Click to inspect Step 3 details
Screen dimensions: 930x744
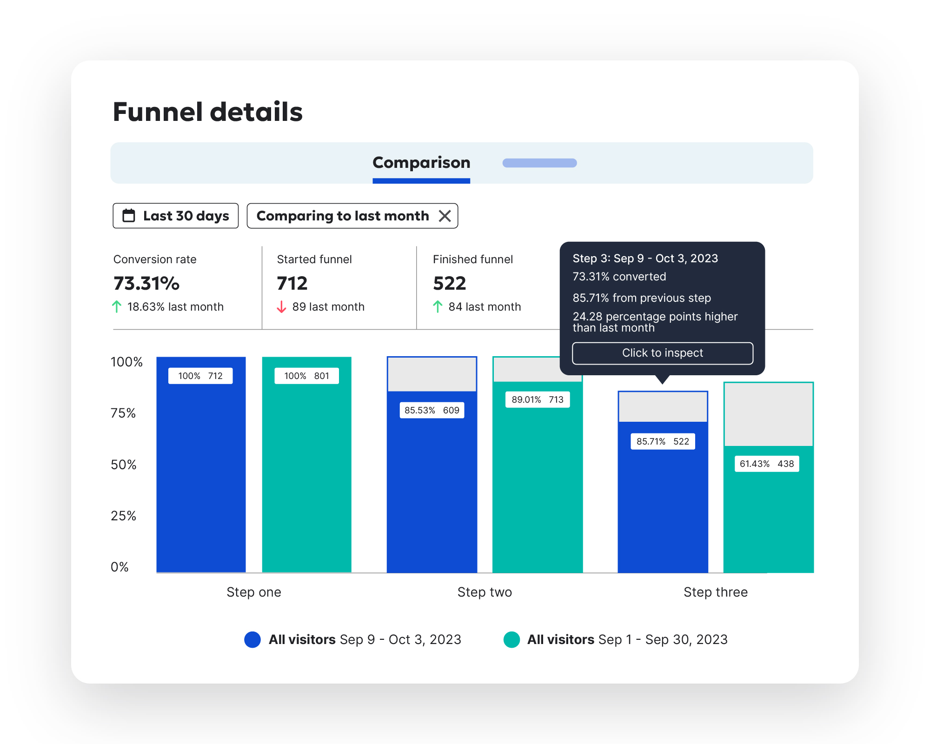pos(662,353)
